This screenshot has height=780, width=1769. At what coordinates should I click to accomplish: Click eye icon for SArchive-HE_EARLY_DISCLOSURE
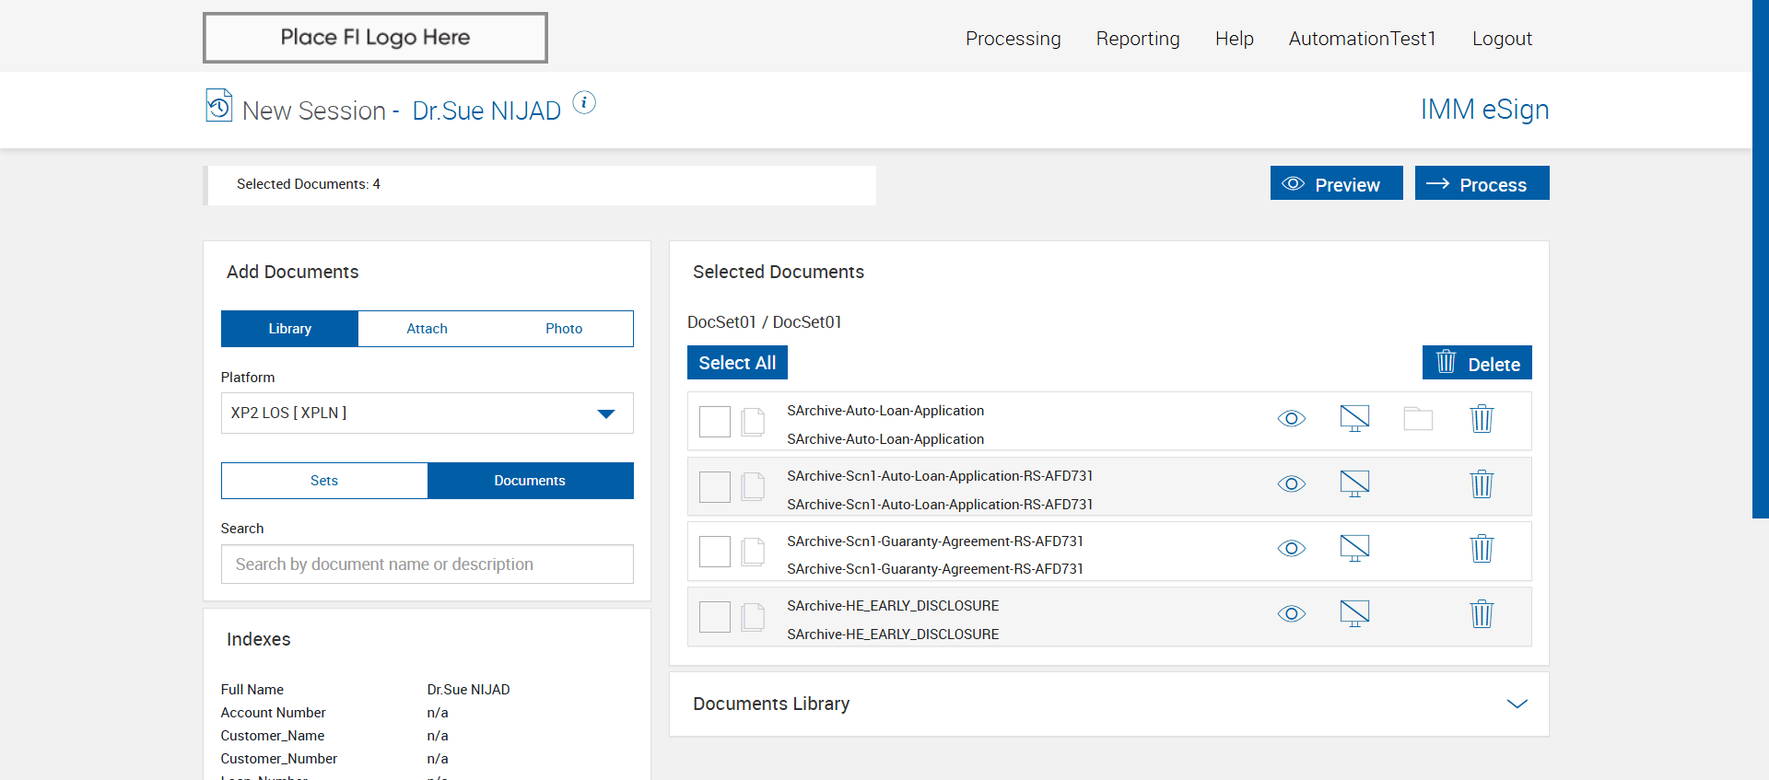coord(1292,614)
